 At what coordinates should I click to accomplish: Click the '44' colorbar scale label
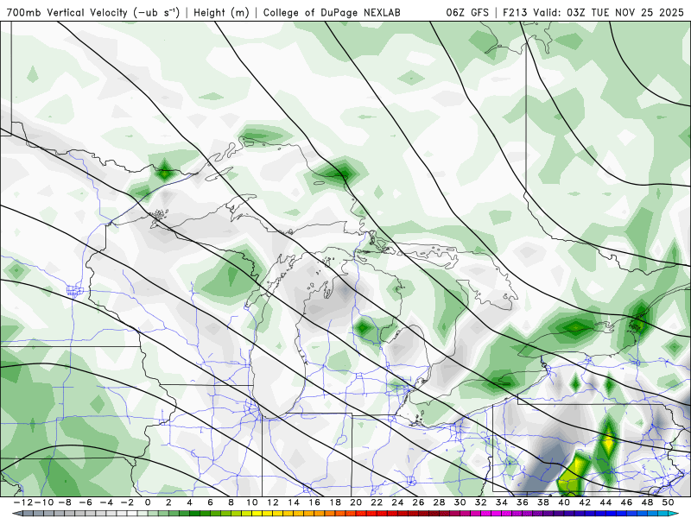(605, 502)
